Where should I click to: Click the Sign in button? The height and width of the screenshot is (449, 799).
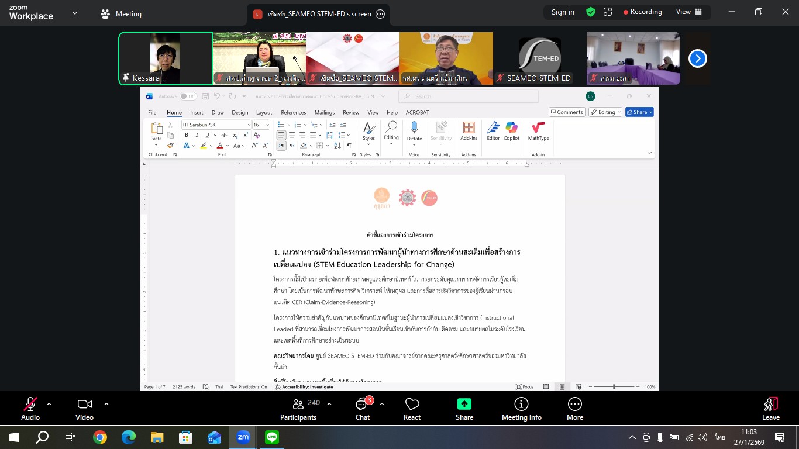(563, 12)
